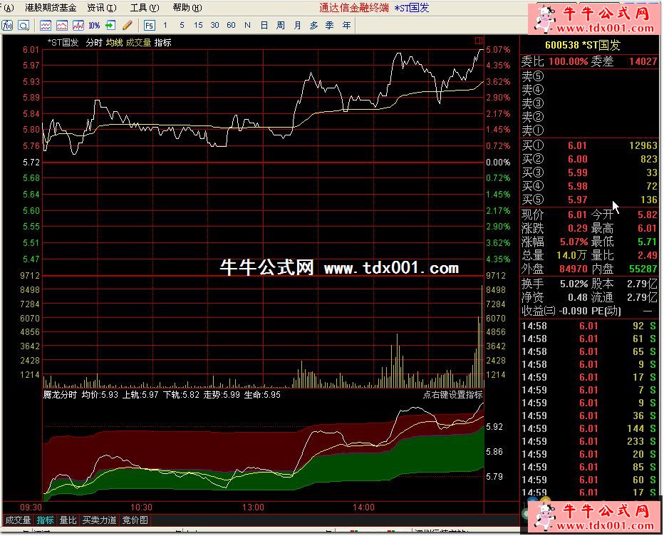Click the 成交量 legend label above chart
This screenshot has height=536, width=664.
(138, 43)
